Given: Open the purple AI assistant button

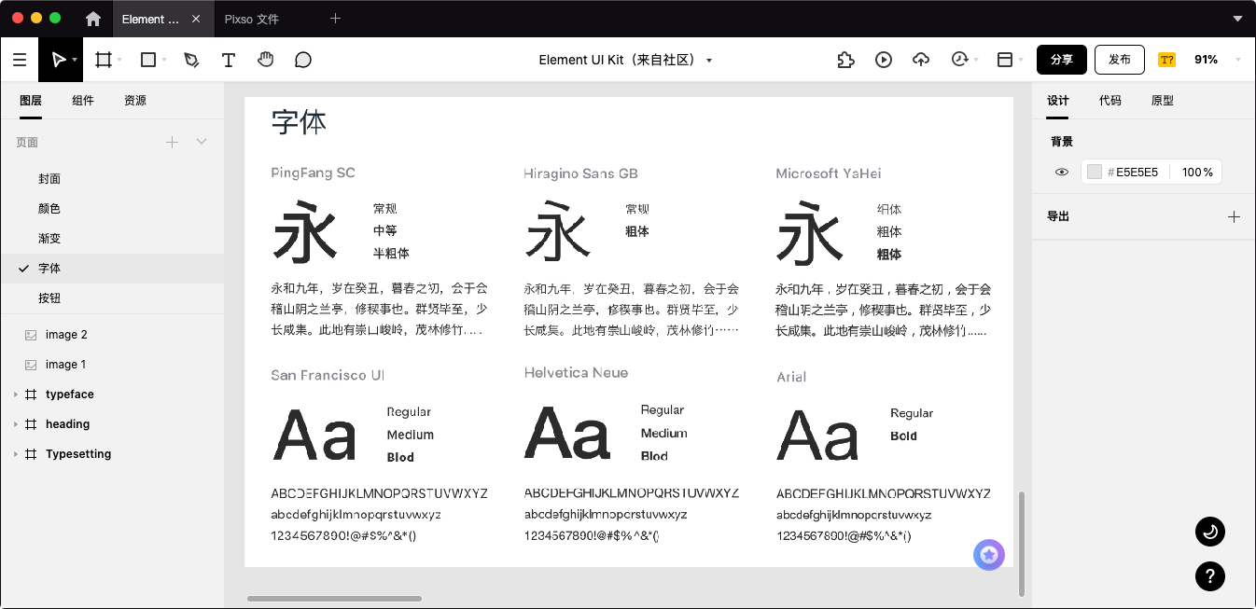Looking at the screenshot, I should click(x=989, y=555).
